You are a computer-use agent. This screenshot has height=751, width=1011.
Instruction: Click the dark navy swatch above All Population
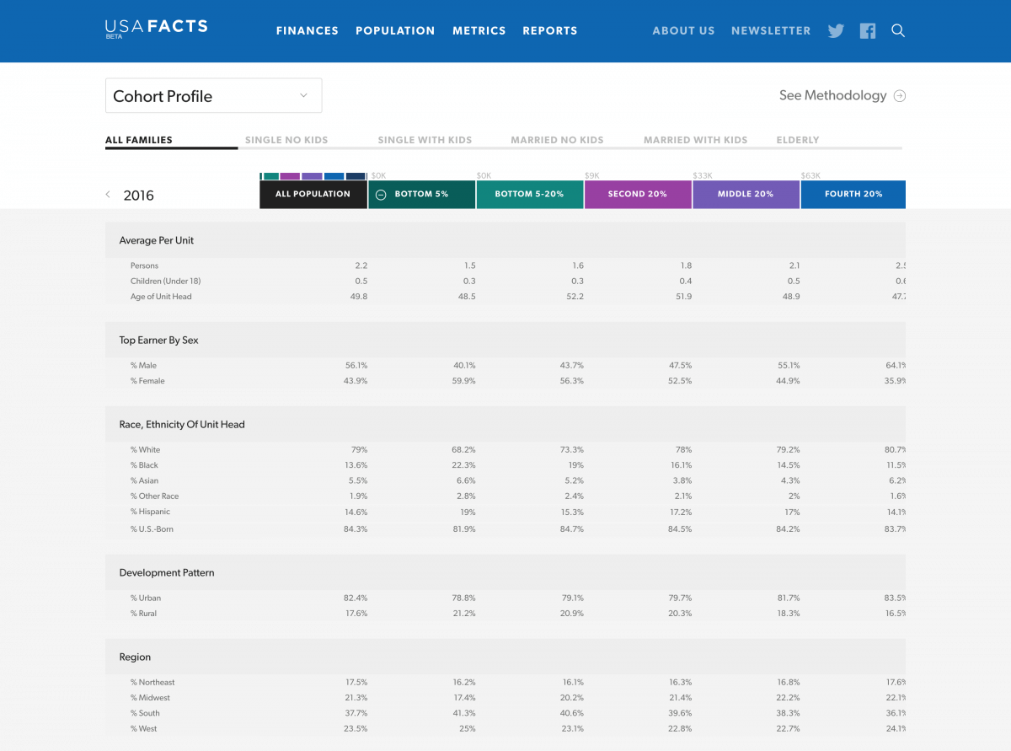click(356, 176)
